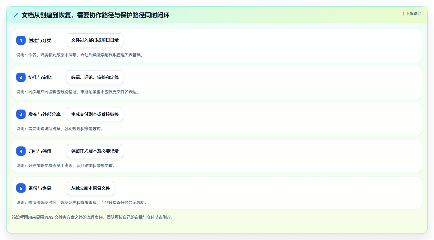Image resolution: width=434 pixels, height=240 pixels.
Task: Click the step 3 number badge
Action: point(21,114)
